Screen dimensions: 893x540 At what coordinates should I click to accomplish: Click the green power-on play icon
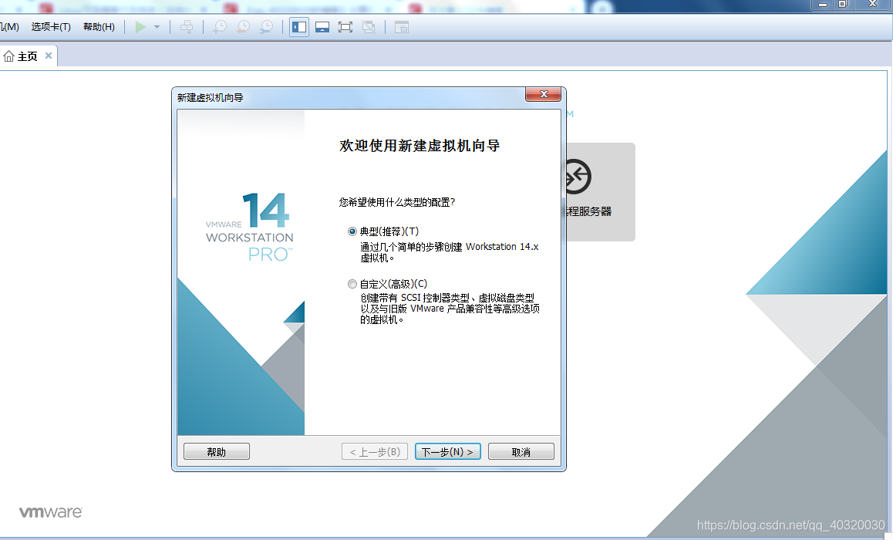coord(140,27)
